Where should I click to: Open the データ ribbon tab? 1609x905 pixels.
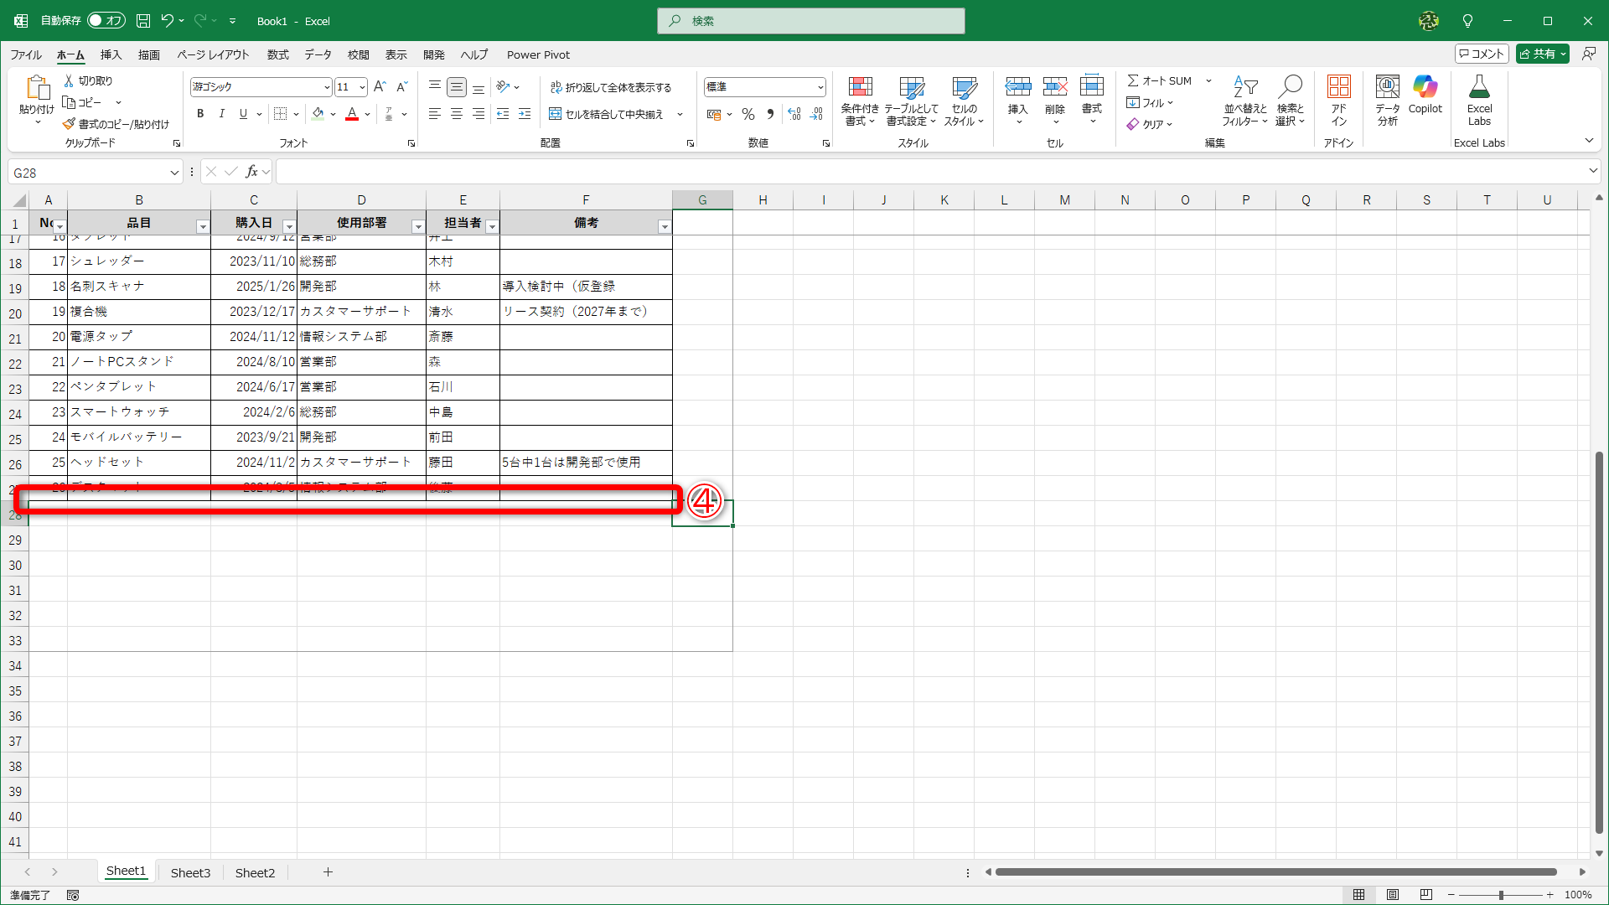318,54
